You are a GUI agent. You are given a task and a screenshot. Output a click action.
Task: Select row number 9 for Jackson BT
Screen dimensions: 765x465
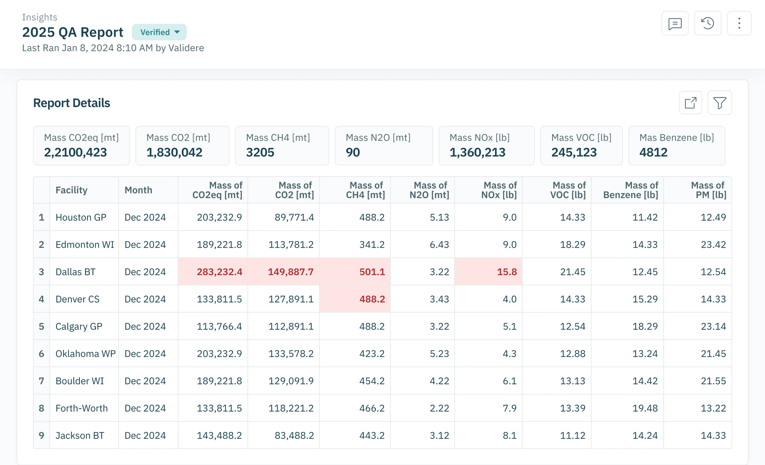(41, 435)
